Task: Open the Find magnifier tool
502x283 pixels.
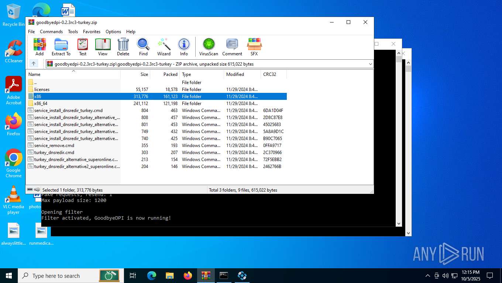Action: coord(143,47)
